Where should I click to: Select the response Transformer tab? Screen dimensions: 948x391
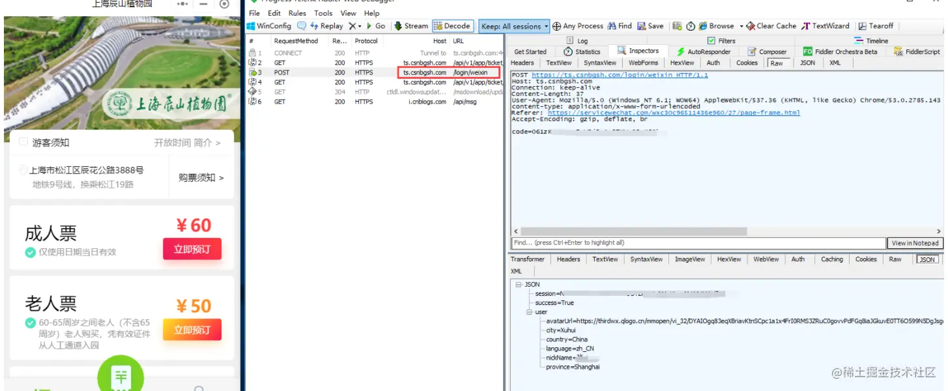[527, 259]
